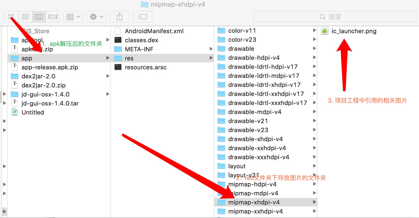Expand the drawable-v21 folder arrow

tap(314, 121)
